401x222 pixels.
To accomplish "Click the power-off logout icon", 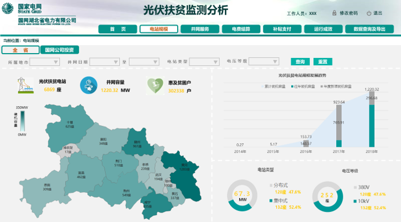I will pyautogui.click(x=369, y=13).
